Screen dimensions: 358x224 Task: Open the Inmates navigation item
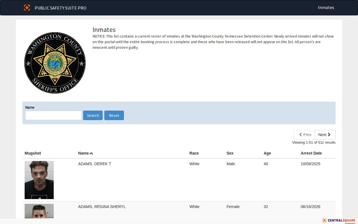326,8
